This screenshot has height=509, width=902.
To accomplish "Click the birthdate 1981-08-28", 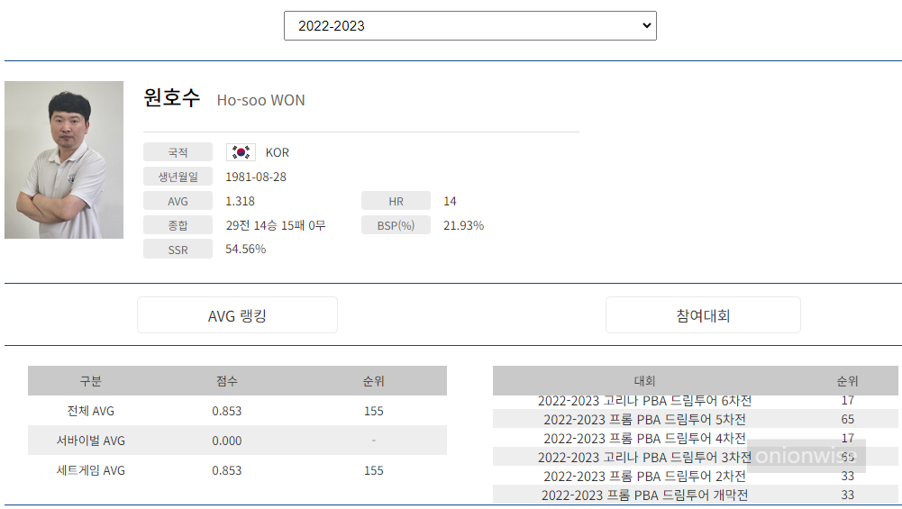I will tap(256, 177).
